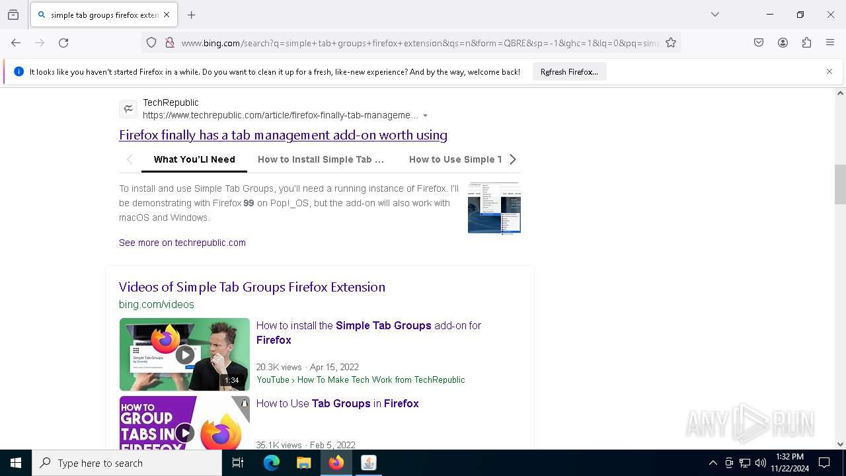The width and height of the screenshot is (846, 476).
Task: Open the TechRepublic article URL link
Action: 281,115
